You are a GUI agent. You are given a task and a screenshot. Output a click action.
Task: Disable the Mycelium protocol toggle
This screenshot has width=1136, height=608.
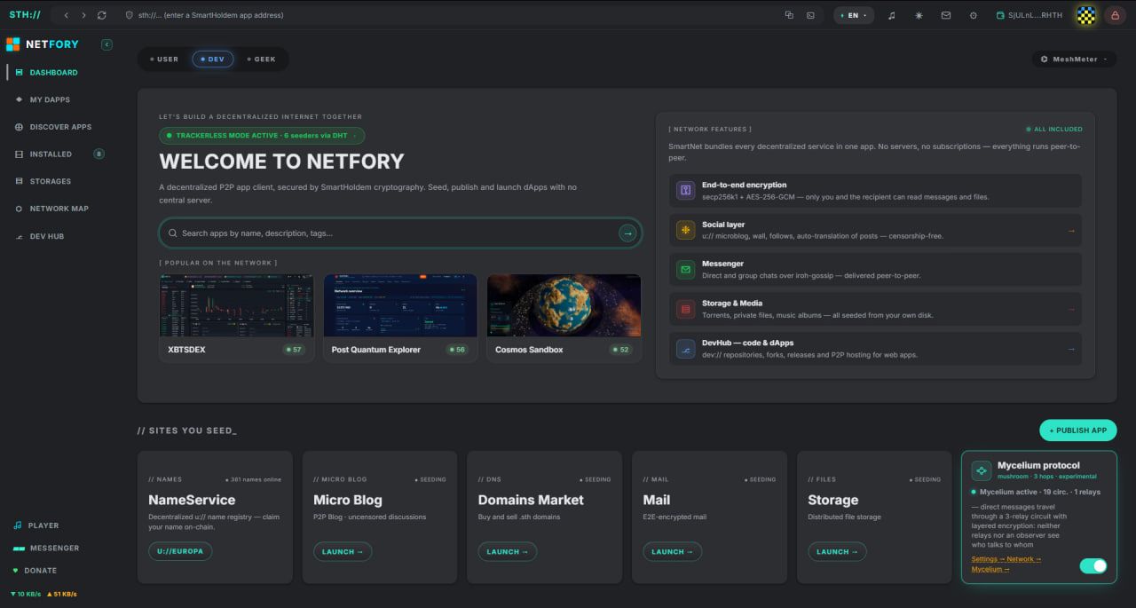(1093, 565)
